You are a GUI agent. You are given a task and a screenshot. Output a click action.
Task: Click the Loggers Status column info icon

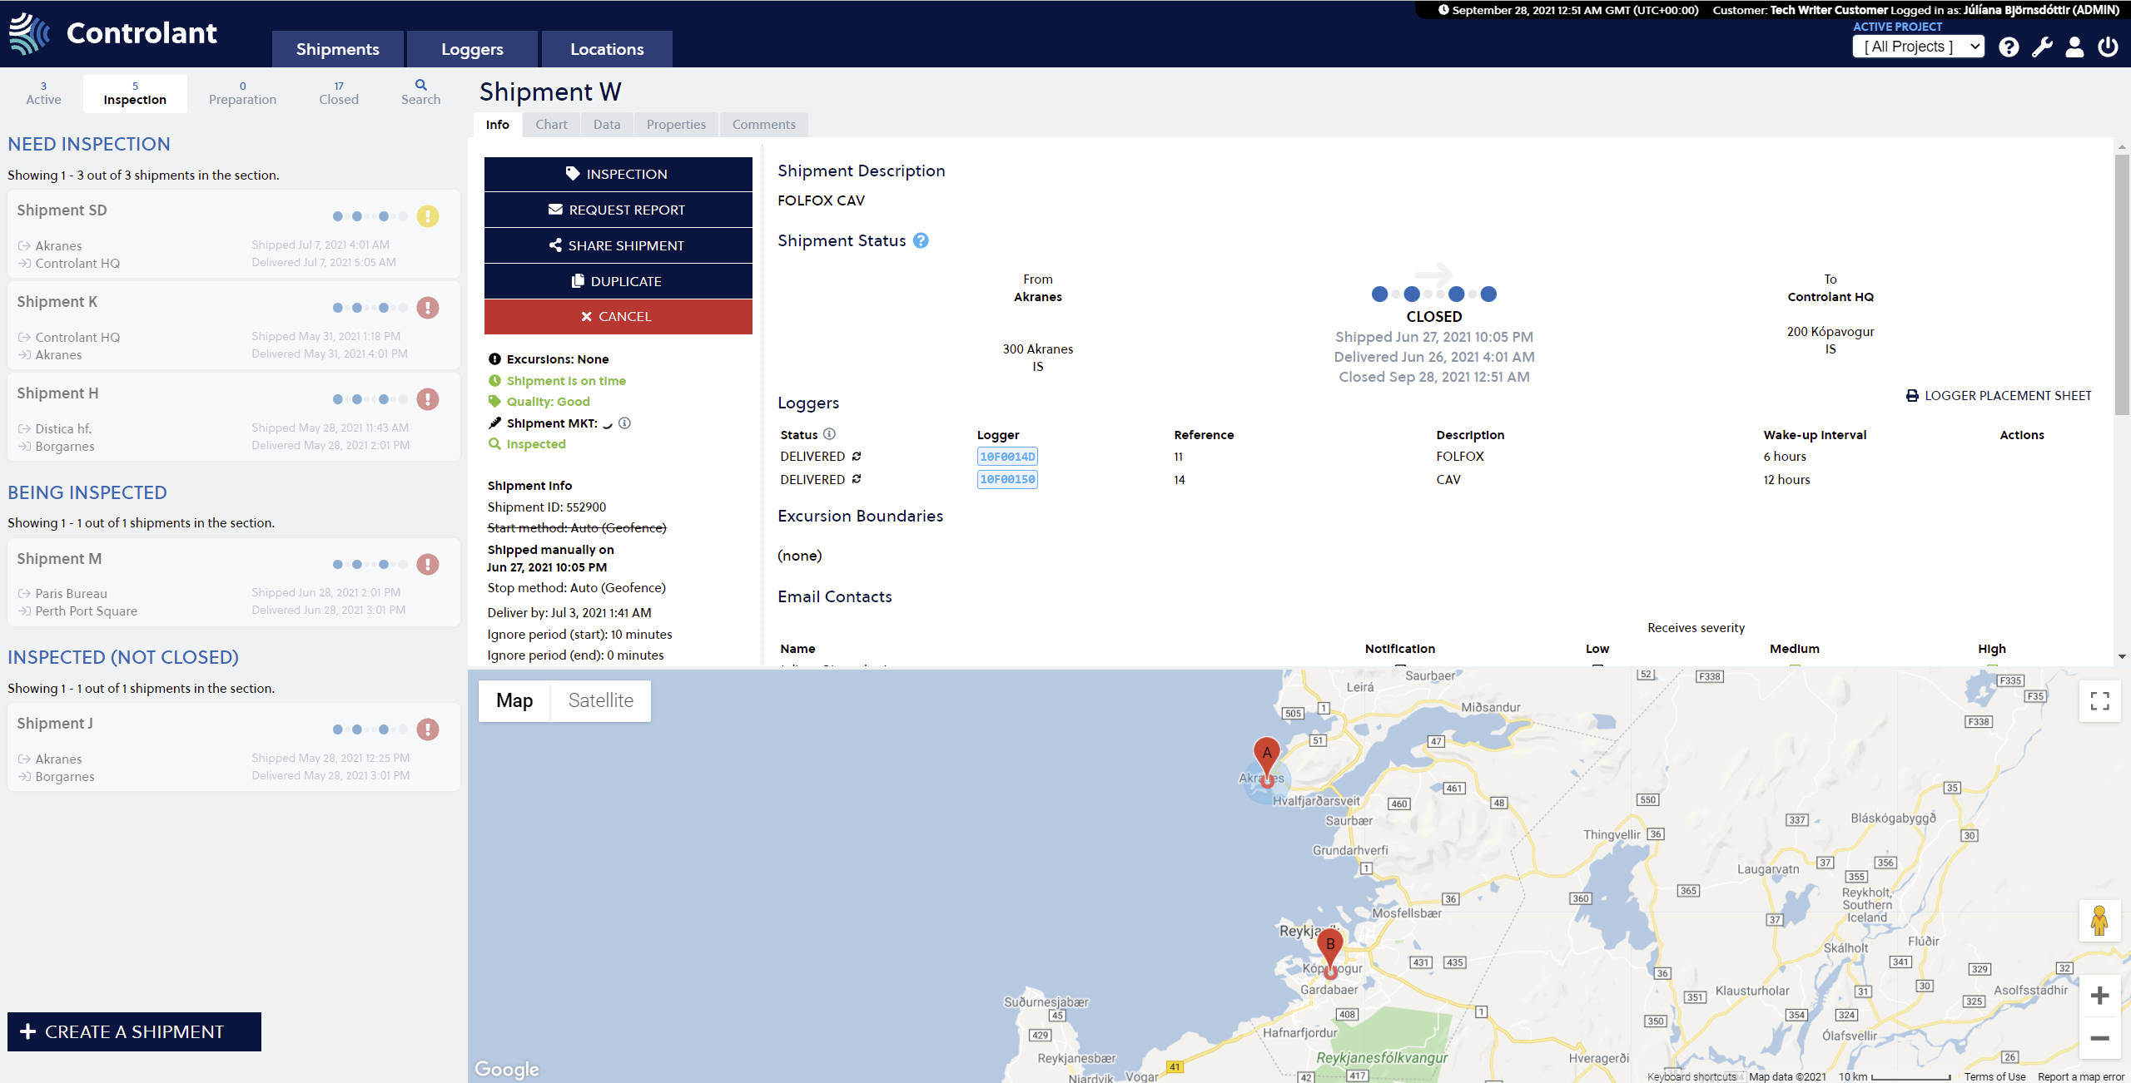click(x=829, y=434)
